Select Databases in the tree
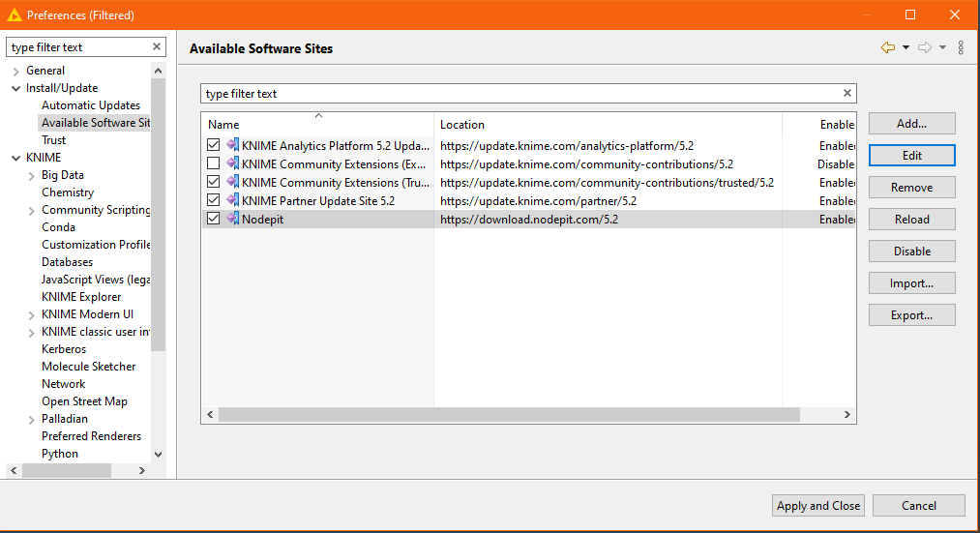This screenshot has height=533, width=980. (67, 262)
